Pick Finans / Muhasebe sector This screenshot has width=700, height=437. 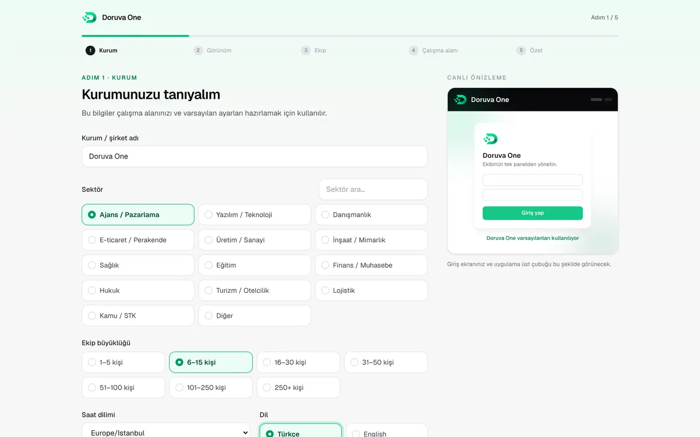pos(371,265)
